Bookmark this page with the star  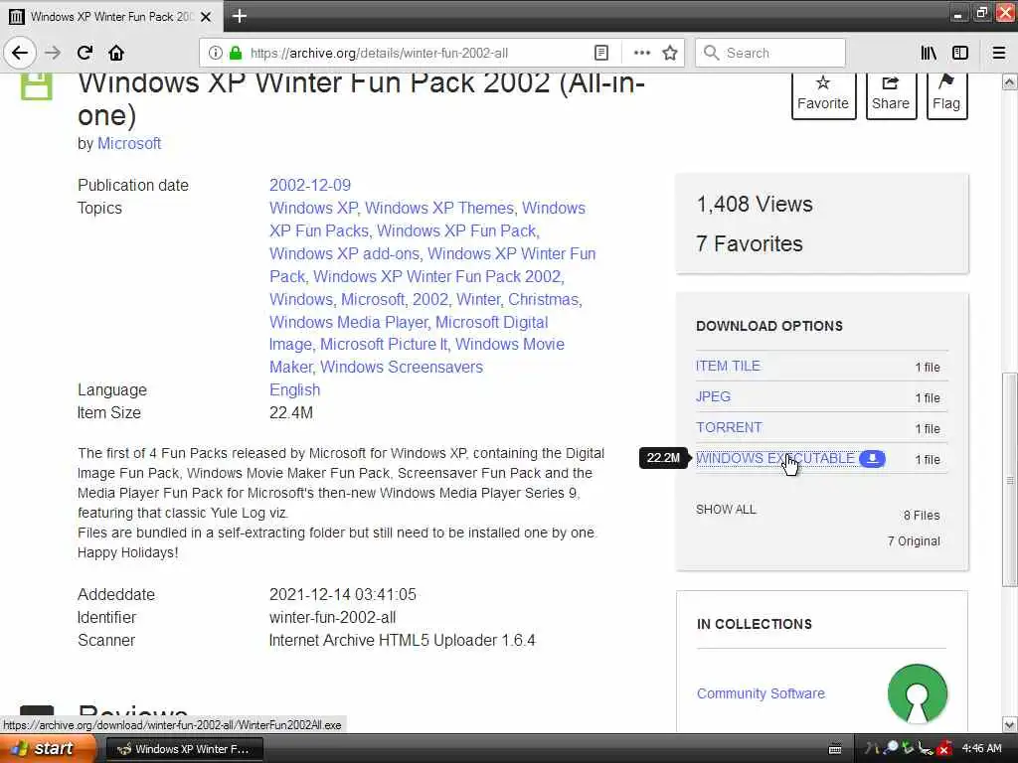pyautogui.click(x=670, y=53)
